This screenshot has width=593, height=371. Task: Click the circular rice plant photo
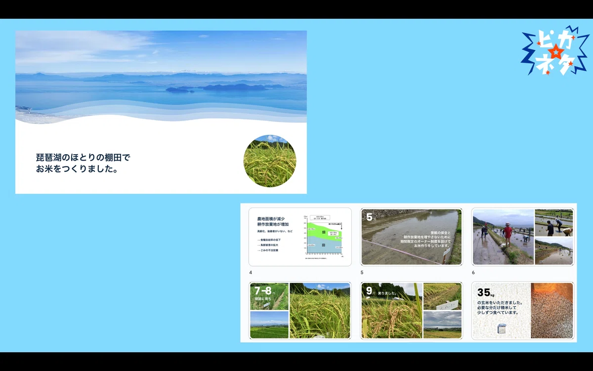point(270,161)
